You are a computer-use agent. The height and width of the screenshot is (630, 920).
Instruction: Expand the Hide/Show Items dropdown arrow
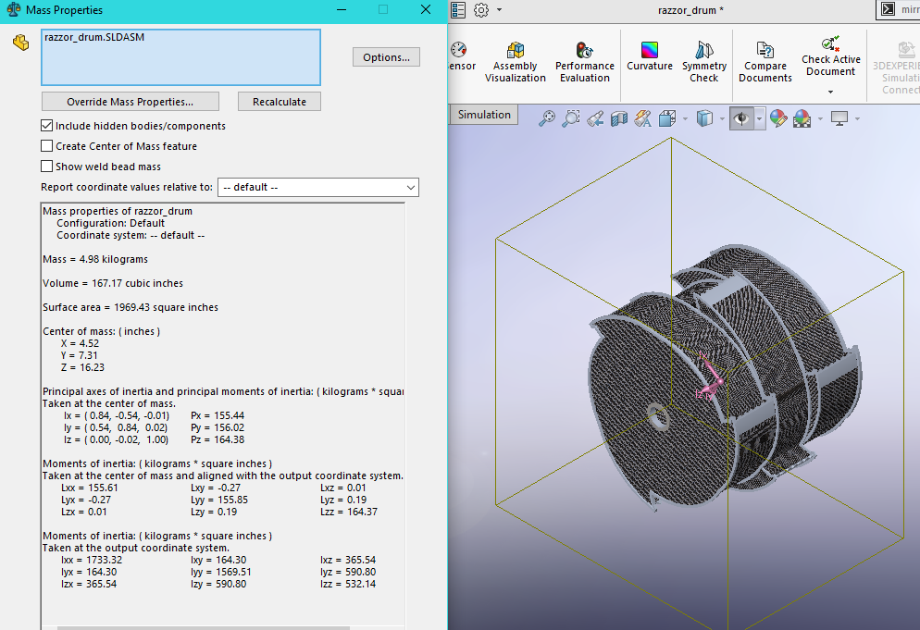tap(759, 118)
